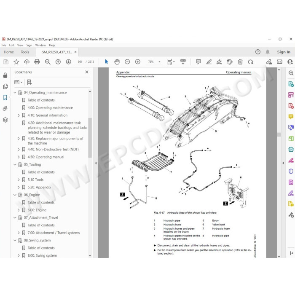The width and height of the screenshot is (295, 295).
Task: Collapse 05_Tooling bookmark
Action: (x=15, y=165)
